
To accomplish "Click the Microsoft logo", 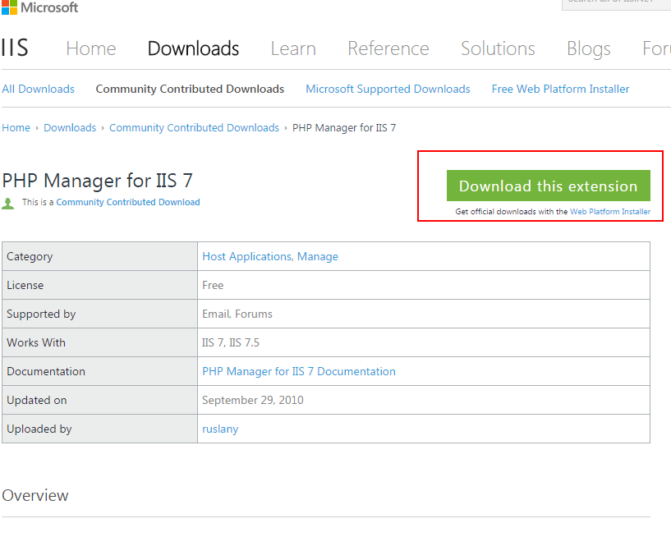I will click(x=39, y=7).
